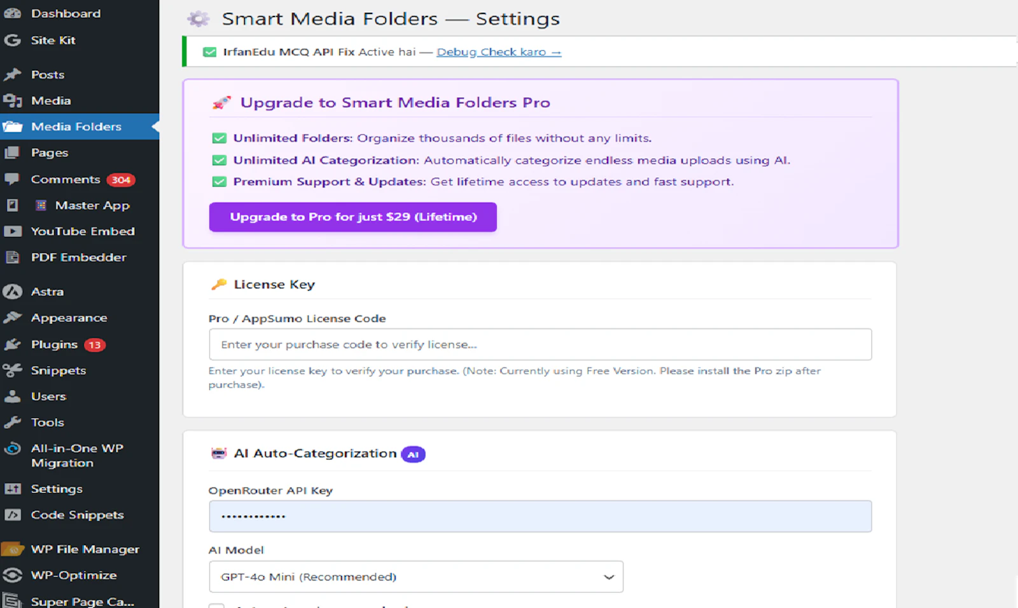Click the 'License Key' section heading
Viewport: 1018px width, 608px height.
(x=274, y=284)
